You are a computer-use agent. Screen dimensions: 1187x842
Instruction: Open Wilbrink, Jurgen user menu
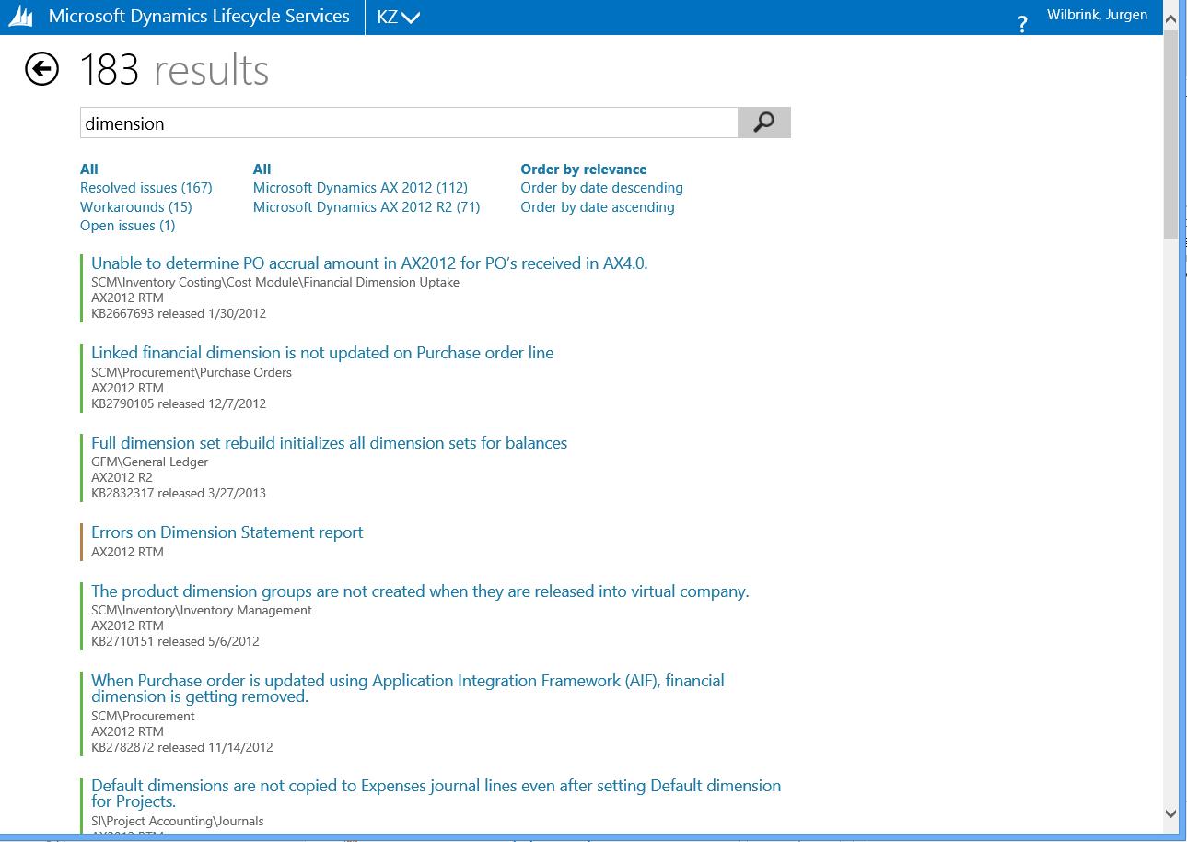point(1097,15)
